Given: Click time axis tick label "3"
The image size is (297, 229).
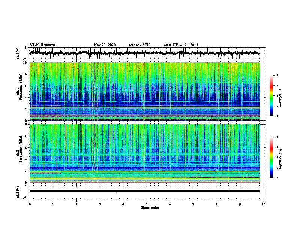Looking at the screenshot, I should [x=100, y=204].
